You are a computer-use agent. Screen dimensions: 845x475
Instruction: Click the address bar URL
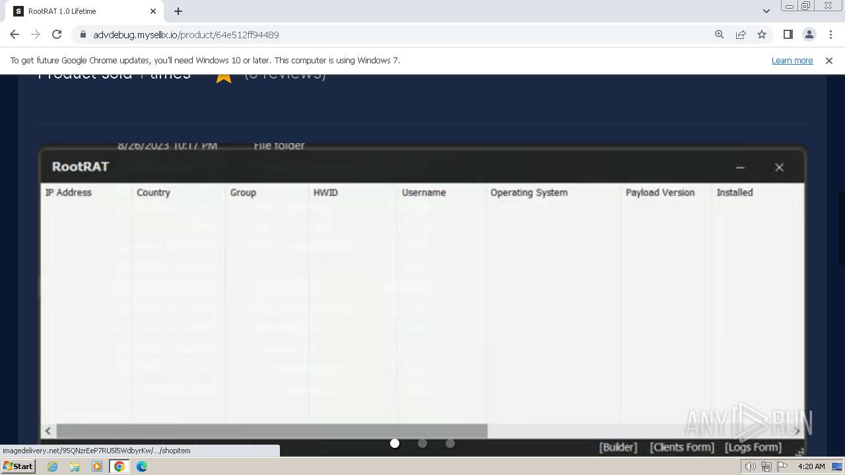(186, 34)
